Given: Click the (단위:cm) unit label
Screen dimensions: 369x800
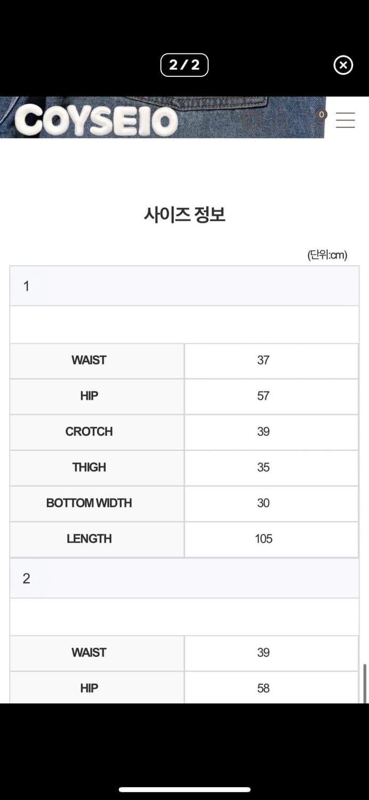Looking at the screenshot, I should click(326, 255).
